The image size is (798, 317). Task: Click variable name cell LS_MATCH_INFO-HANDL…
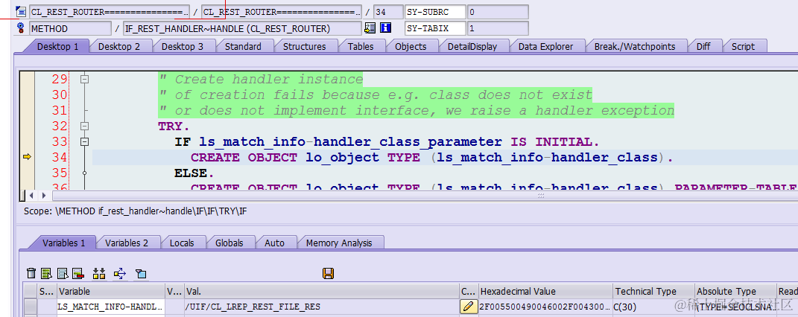click(x=111, y=307)
